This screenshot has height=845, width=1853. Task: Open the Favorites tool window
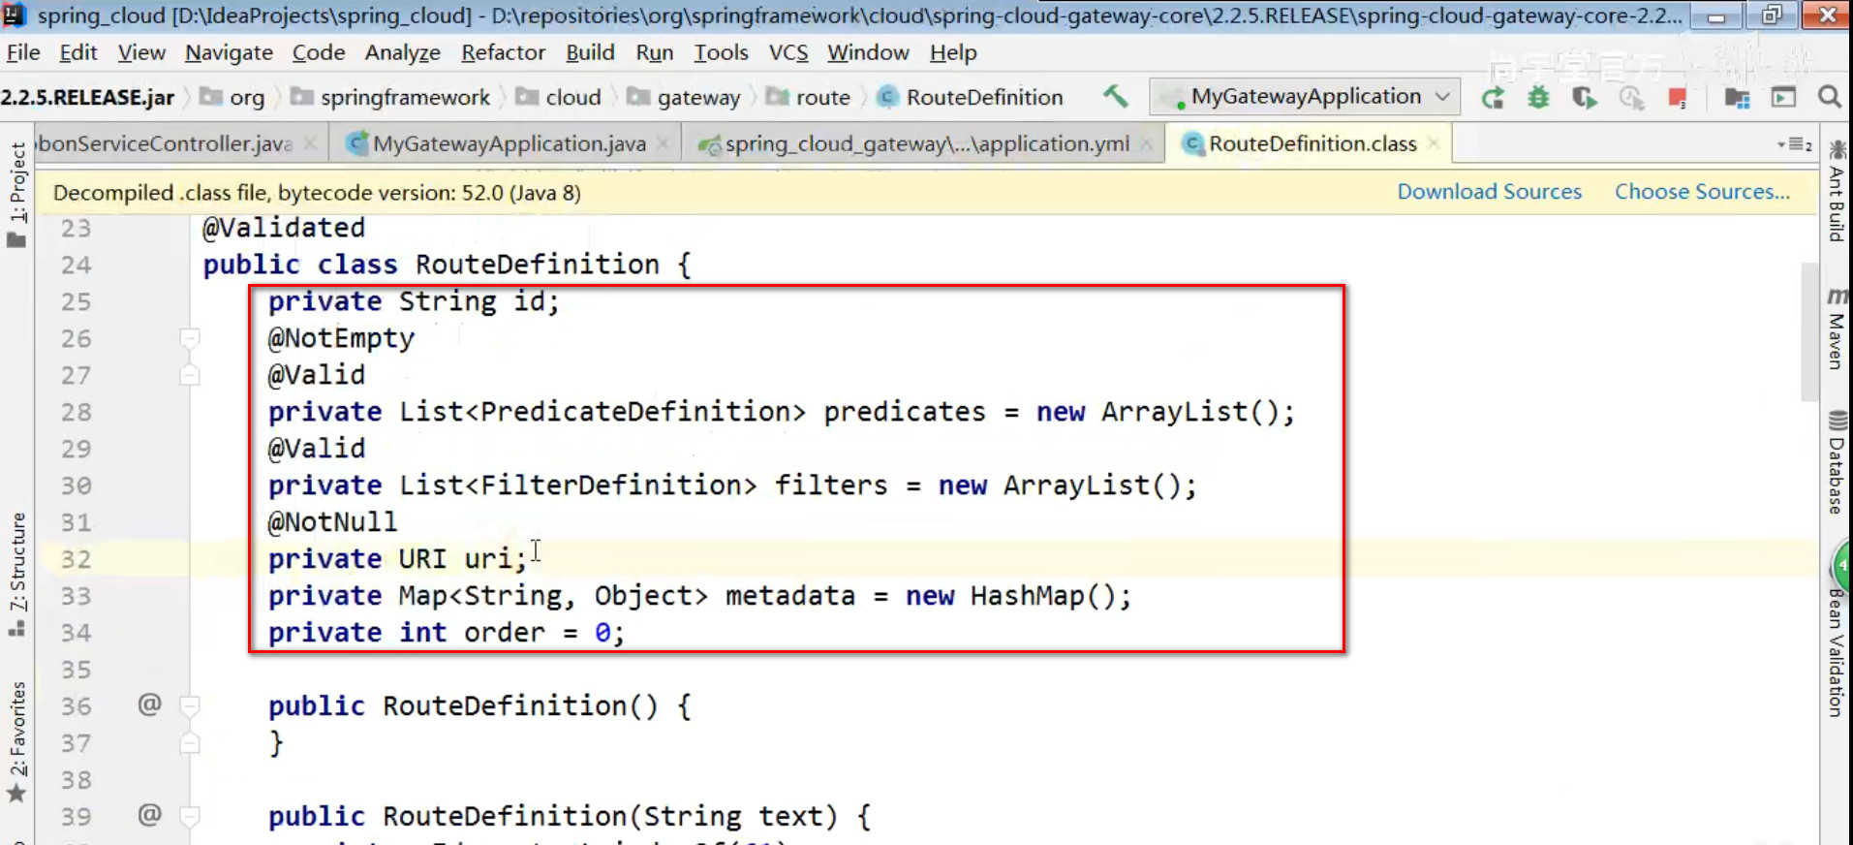(16, 742)
